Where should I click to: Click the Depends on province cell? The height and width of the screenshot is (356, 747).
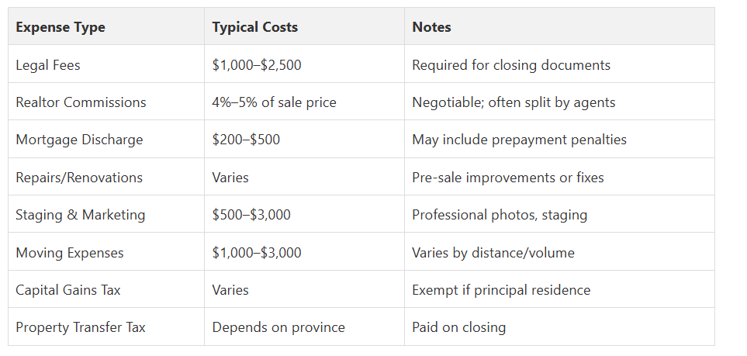click(278, 327)
